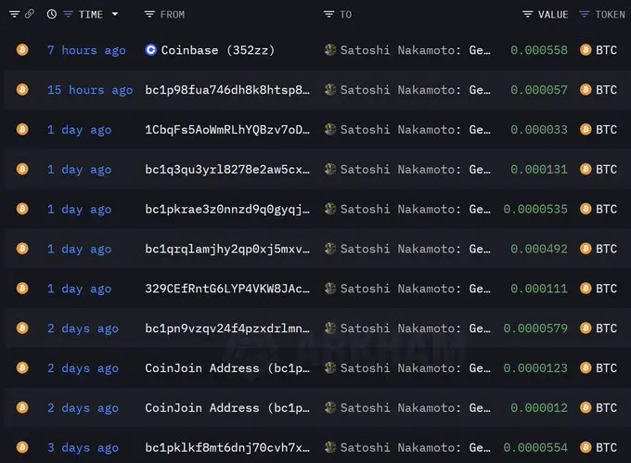Image resolution: width=631 pixels, height=463 pixels.
Task: Click the chain link icon in header
Action: click(x=30, y=15)
